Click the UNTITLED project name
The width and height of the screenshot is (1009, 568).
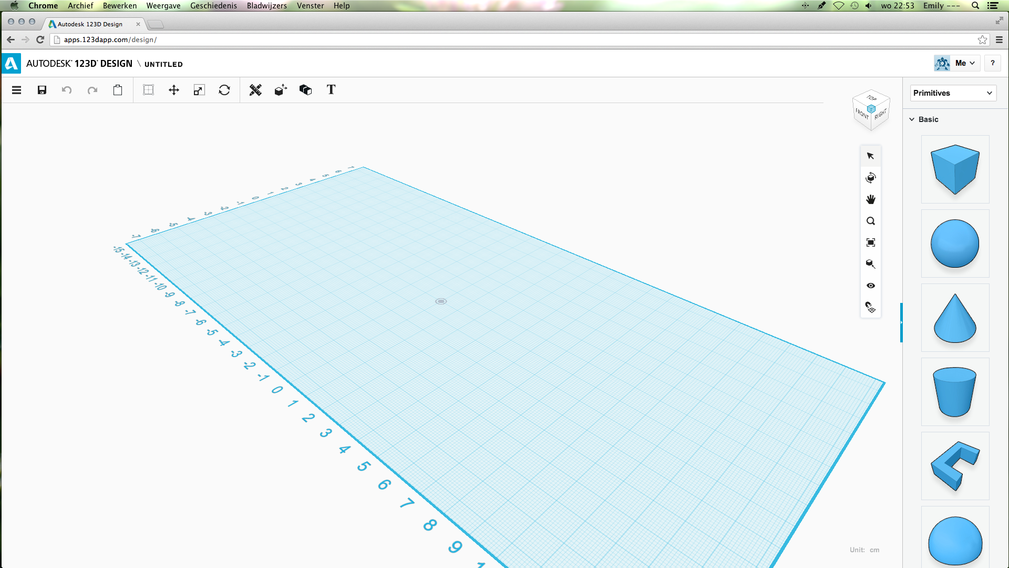(x=163, y=64)
